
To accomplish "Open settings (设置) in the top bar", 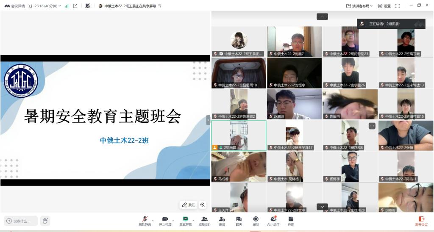I will (x=384, y=6).
